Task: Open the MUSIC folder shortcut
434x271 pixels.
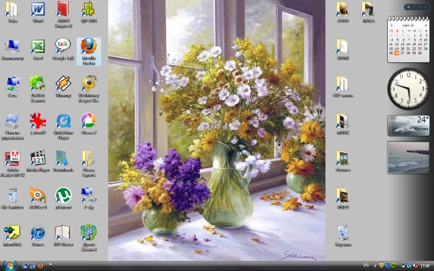Action: click(x=343, y=124)
